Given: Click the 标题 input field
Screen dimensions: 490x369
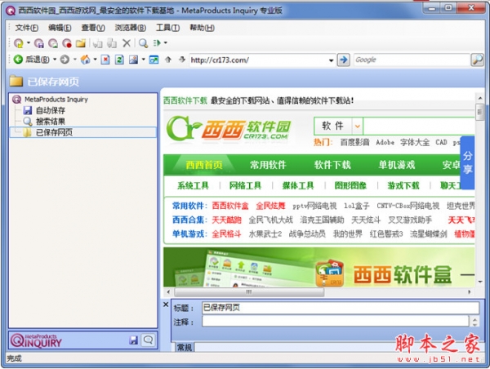Looking at the screenshot, I should coord(341,308).
